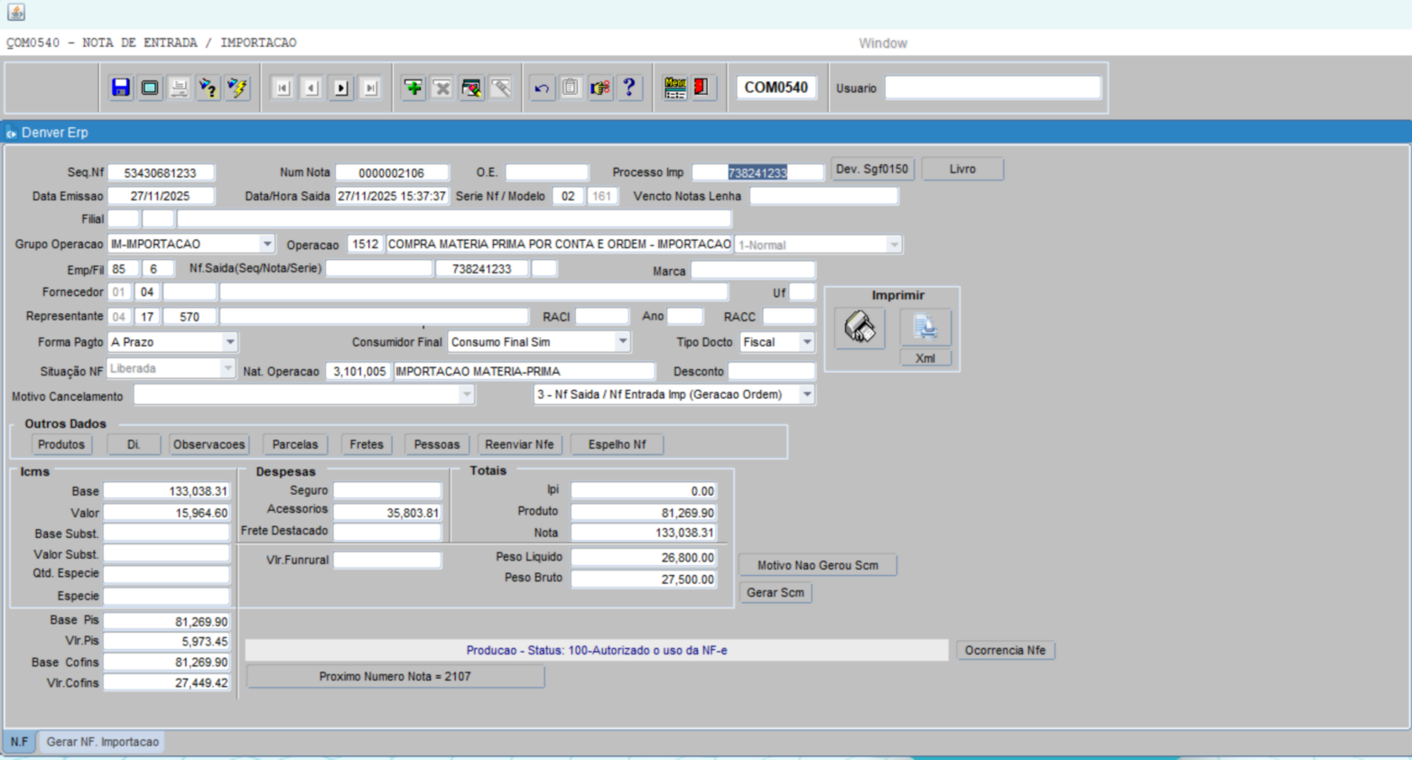Click the red door Exit icon
The width and height of the screenshot is (1412, 760).
(701, 88)
